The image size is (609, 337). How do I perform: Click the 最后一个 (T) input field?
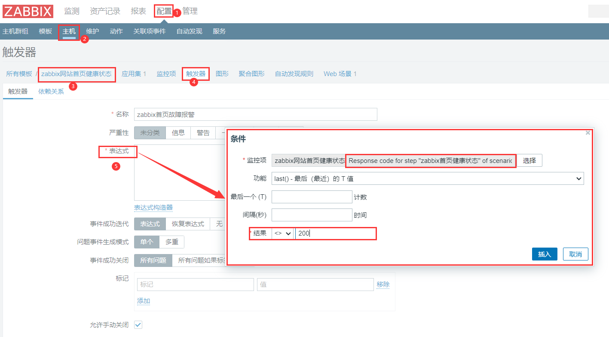[x=312, y=197]
